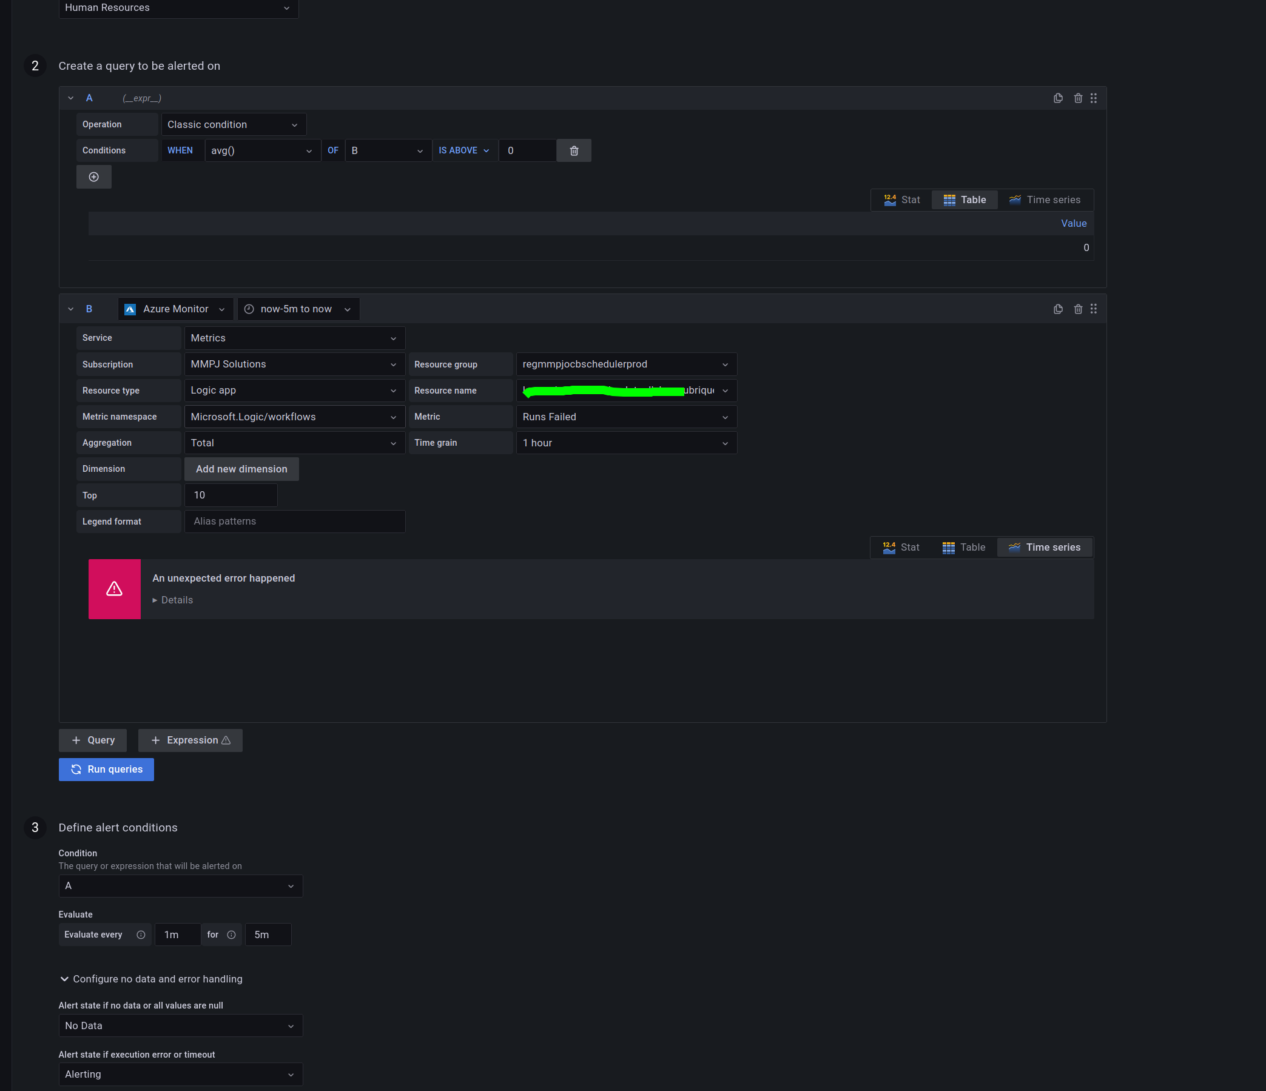1266x1091 pixels.
Task: Open the now-5m to now time range
Action: [x=298, y=309]
